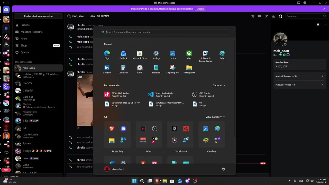Open Edge from pinned apps
This screenshot has width=329, height=185.
(107, 55)
